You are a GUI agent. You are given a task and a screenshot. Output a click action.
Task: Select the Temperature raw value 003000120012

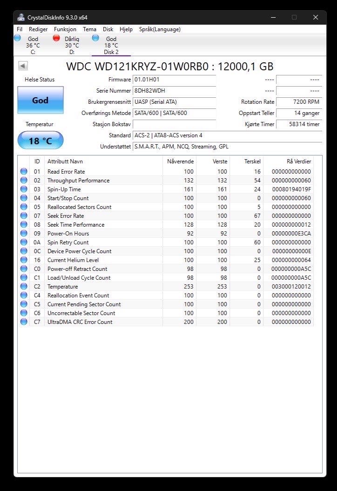[x=291, y=287]
